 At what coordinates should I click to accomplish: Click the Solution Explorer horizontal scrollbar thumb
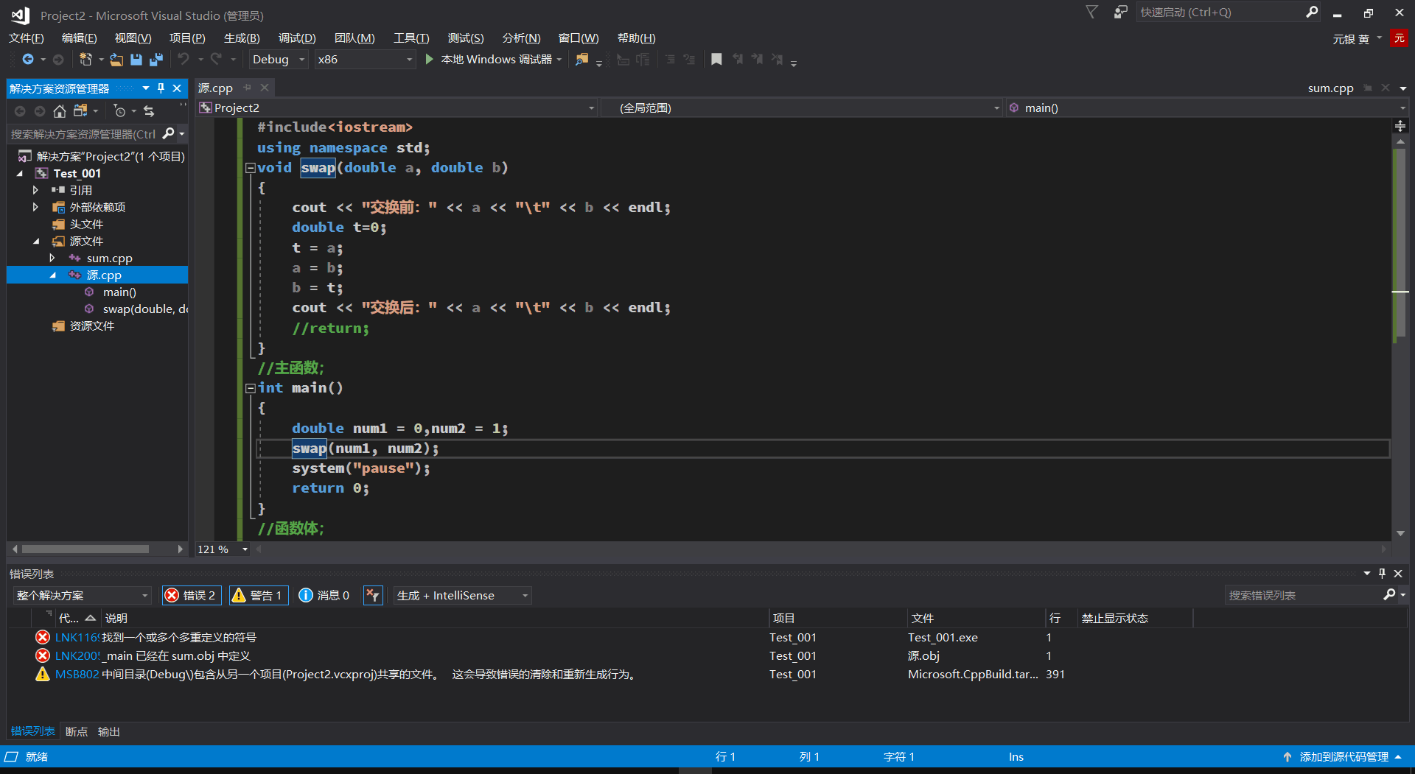tap(85, 549)
